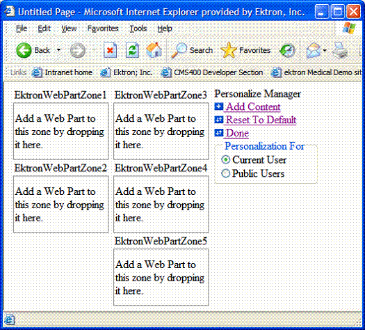Click the Stop loading red X icon
Screen dimensions: 365x330
(110, 50)
